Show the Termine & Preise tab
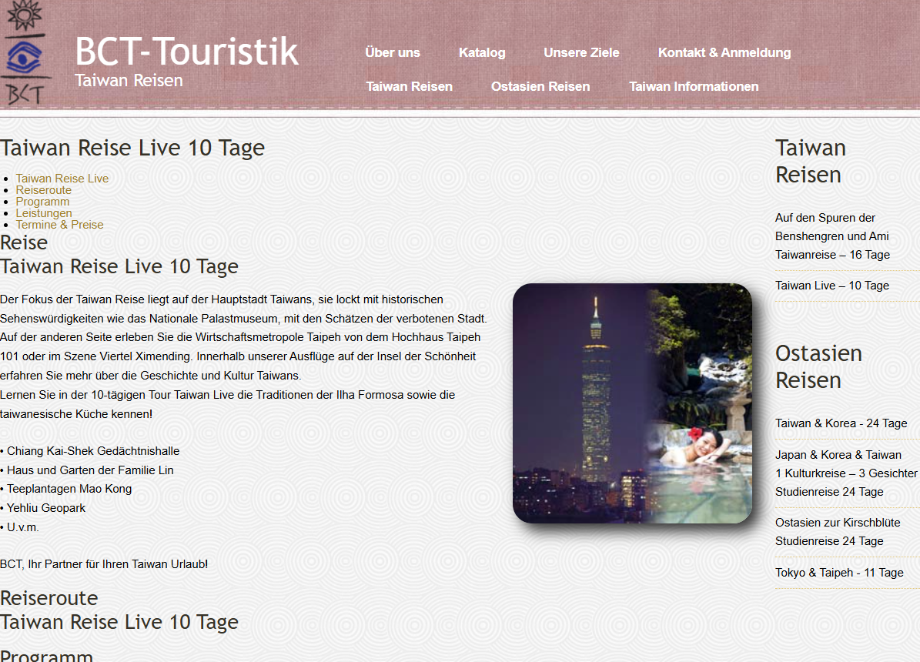This screenshot has width=920, height=662. [x=59, y=225]
